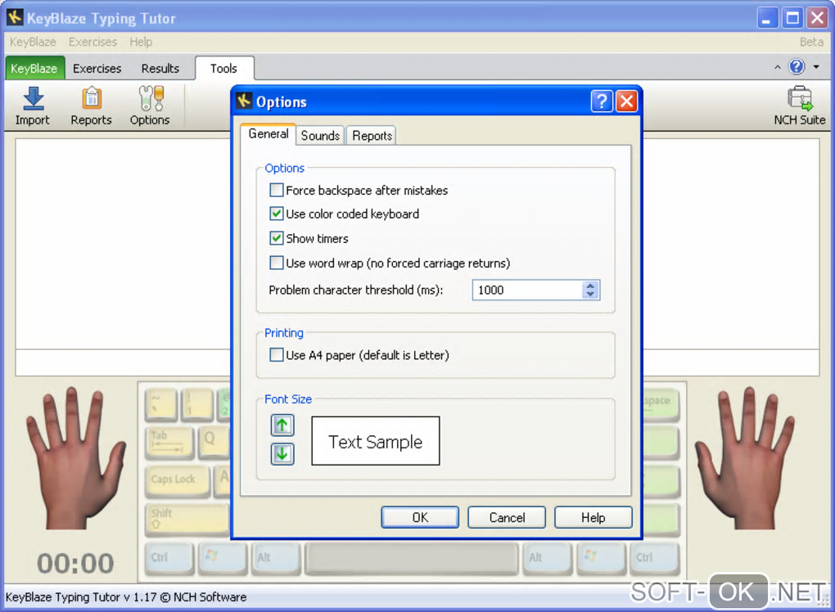Image resolution: width=835 pixels, height=612 pixels.
Task: Click the Help button in dialog
Action: 594,517
